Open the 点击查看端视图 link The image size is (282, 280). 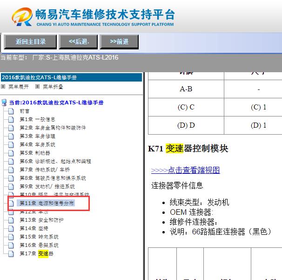[x=185, y=170]
